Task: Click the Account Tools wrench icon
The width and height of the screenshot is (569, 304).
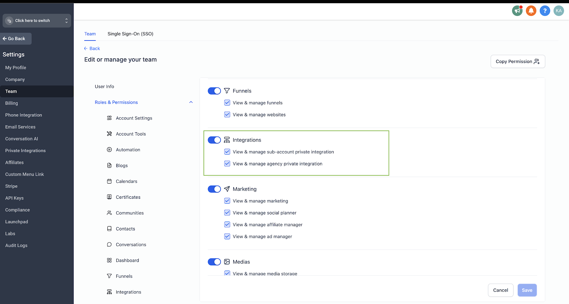Action: click(109, 134)
